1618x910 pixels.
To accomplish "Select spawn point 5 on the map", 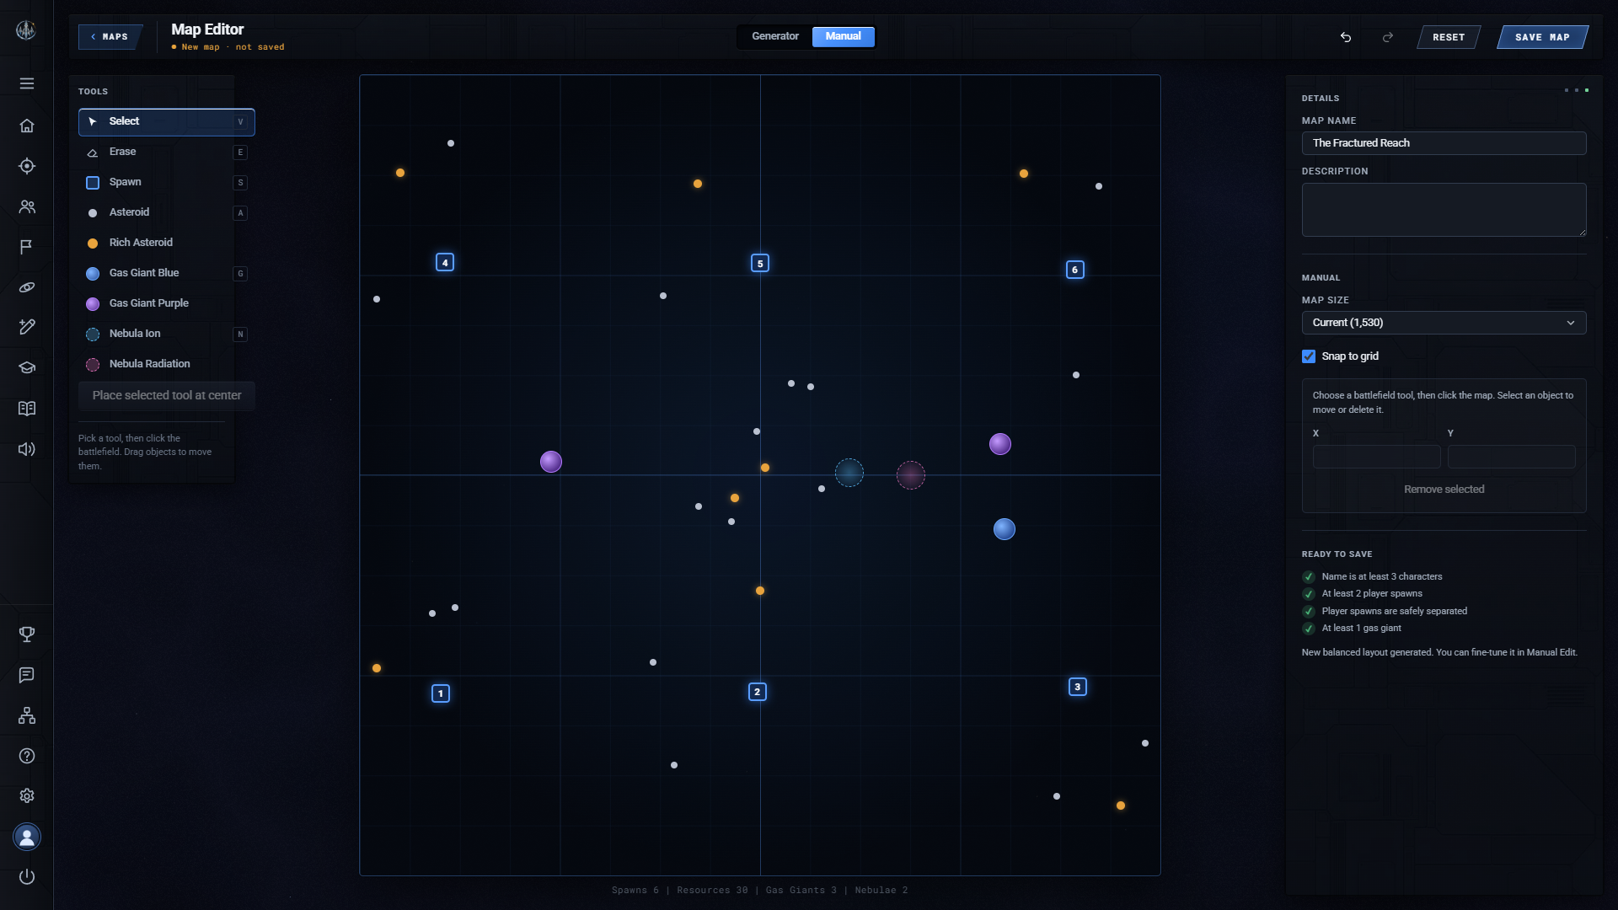I will pos(760,263).
